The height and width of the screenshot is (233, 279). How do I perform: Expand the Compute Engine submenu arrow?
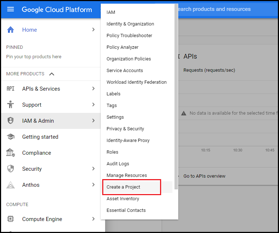click(93, 219)
